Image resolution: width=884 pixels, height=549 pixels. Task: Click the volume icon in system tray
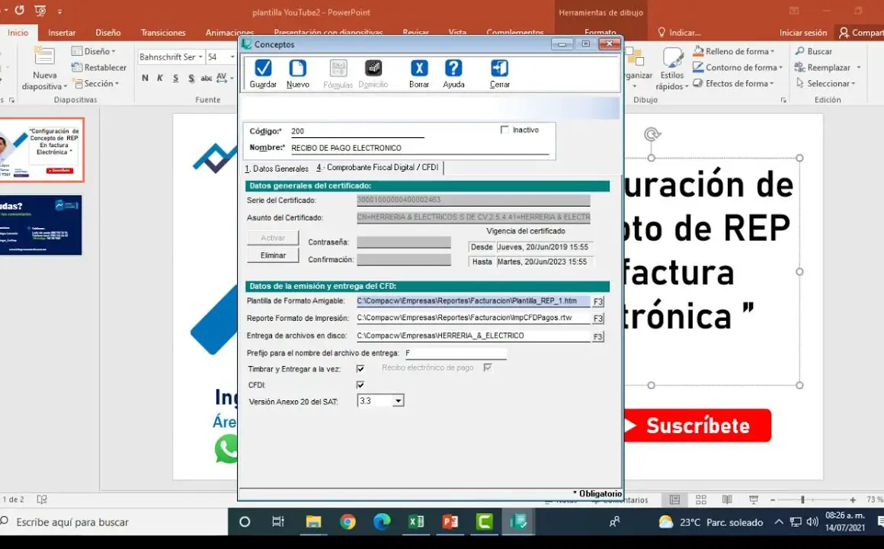pos(812,522)
